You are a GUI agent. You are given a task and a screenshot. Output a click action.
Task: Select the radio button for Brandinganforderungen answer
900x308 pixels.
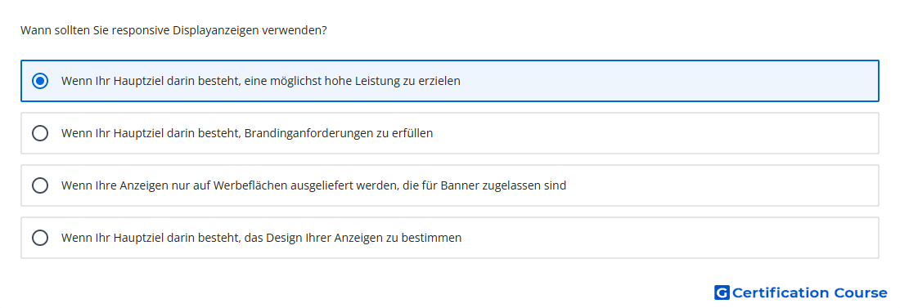[x=40, y=133]
